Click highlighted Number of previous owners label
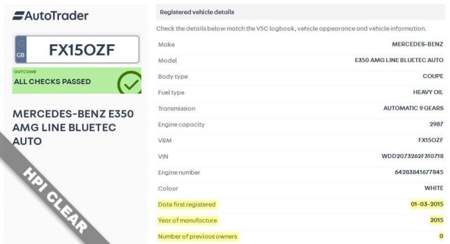 [197, 237]
